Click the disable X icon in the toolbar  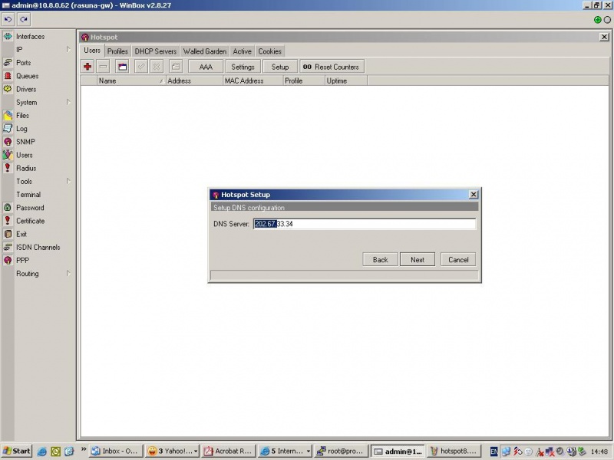click(156, 66)
